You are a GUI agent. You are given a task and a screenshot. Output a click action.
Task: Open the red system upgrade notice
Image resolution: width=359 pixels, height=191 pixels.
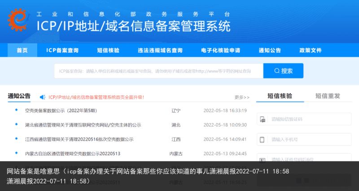(96, 97)
